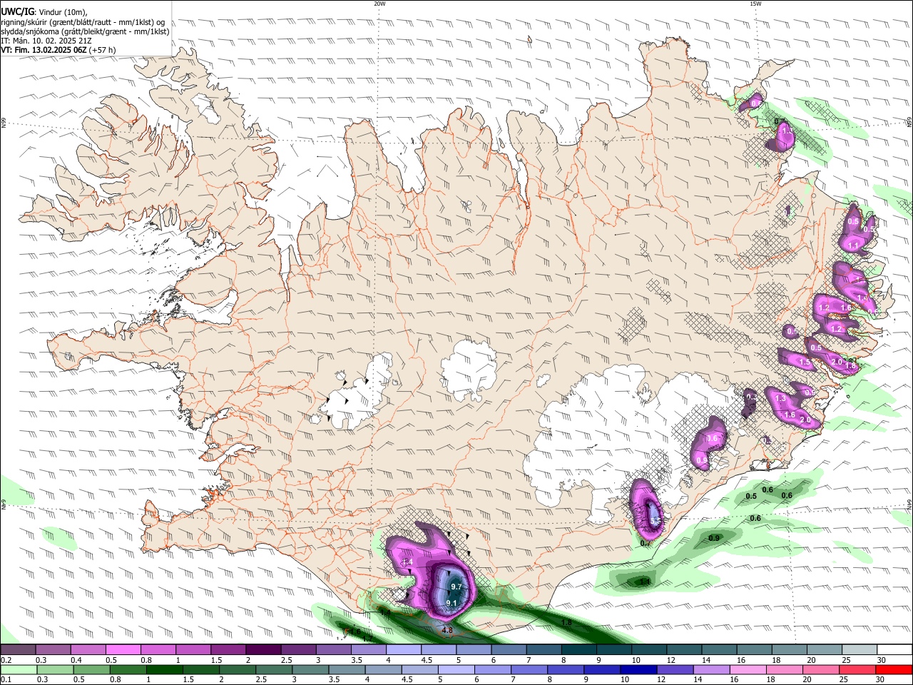Click the VT: Fim. 13.02.2025 06Z (+57 h) line
Screen dimensions: 913x685
tap(58, 50)
